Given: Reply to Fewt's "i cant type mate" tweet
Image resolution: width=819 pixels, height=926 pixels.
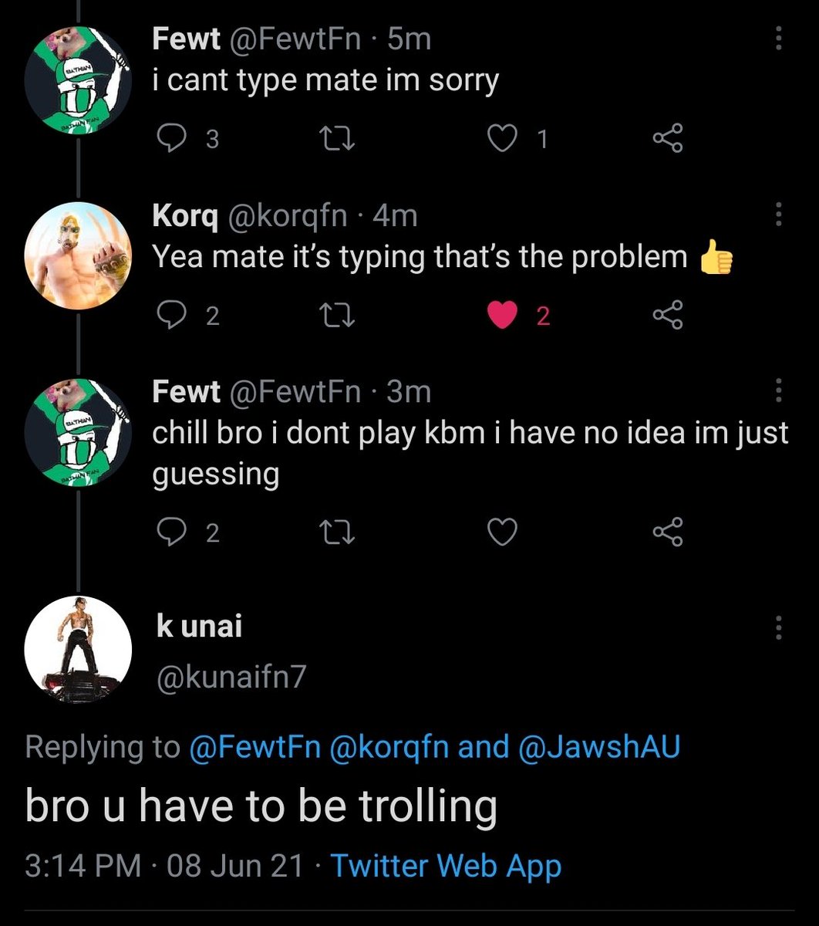Looking at the screenshot, I should 168,139.
